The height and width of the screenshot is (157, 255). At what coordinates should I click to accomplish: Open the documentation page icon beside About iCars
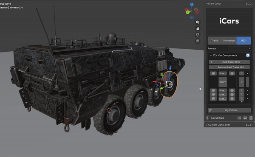point(251,118)
